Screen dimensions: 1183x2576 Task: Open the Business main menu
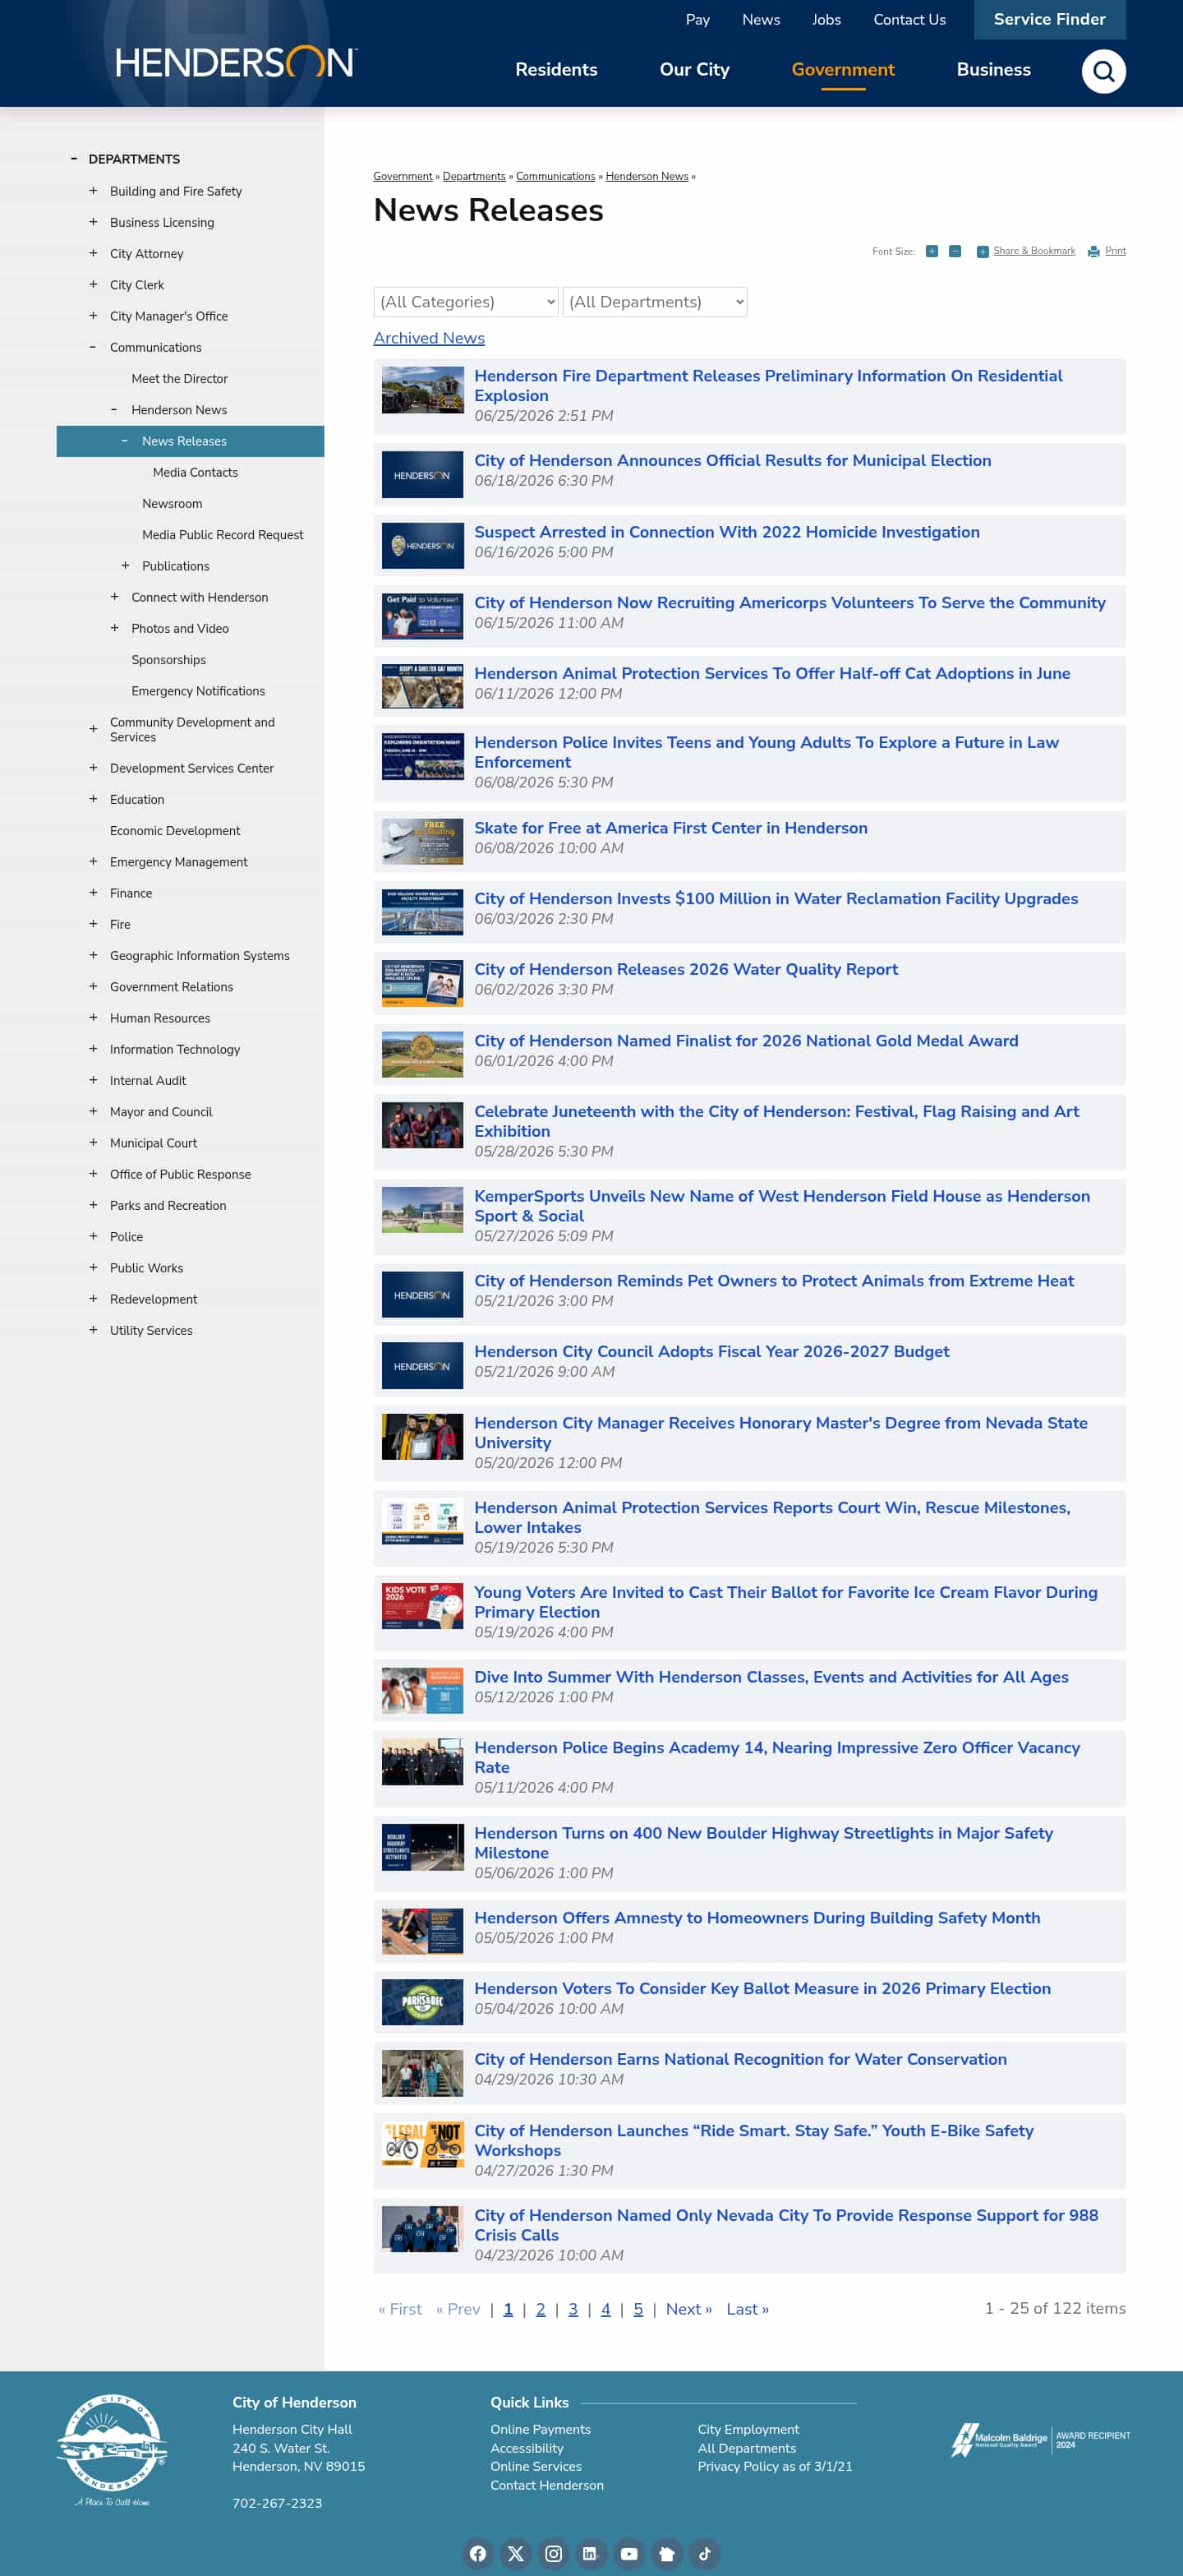tap(993, 70)
